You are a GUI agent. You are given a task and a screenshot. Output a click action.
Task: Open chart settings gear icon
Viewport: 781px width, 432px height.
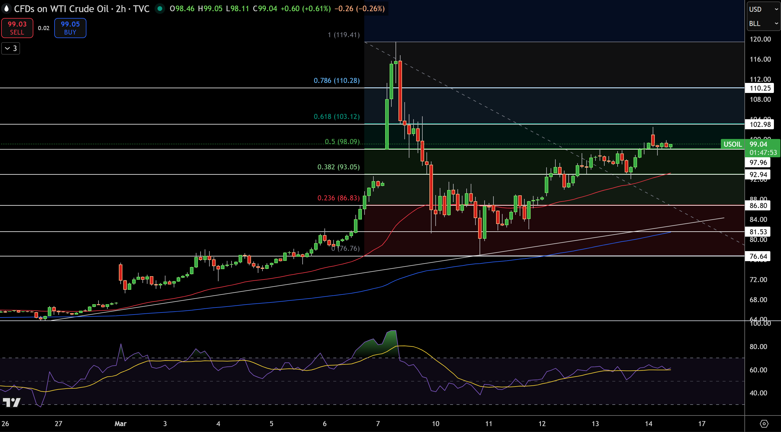(764, 423)
